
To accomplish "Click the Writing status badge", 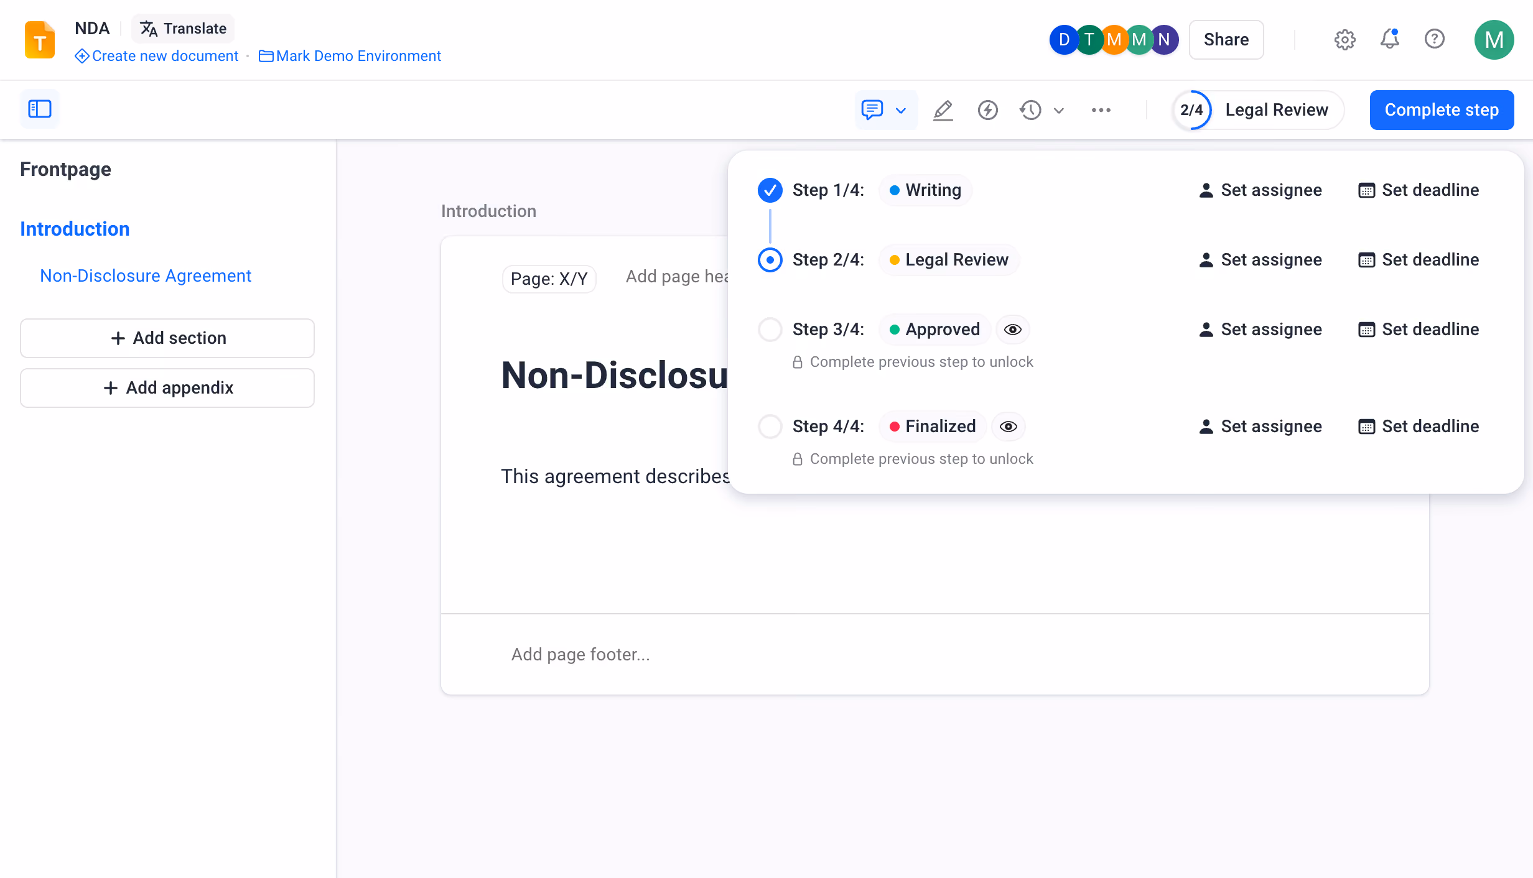I will coord(925,190).
